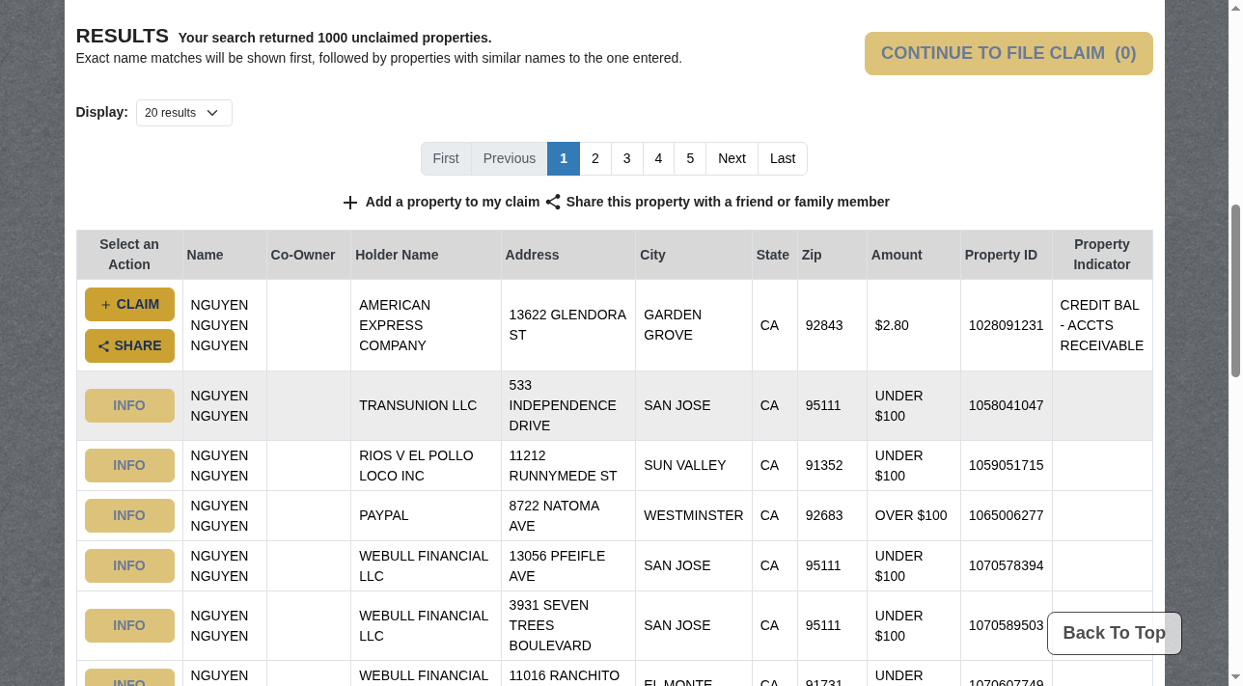This screenshot has height=686, width=1243.
Task: Go to the Previous results page
Action: point(510,158)
